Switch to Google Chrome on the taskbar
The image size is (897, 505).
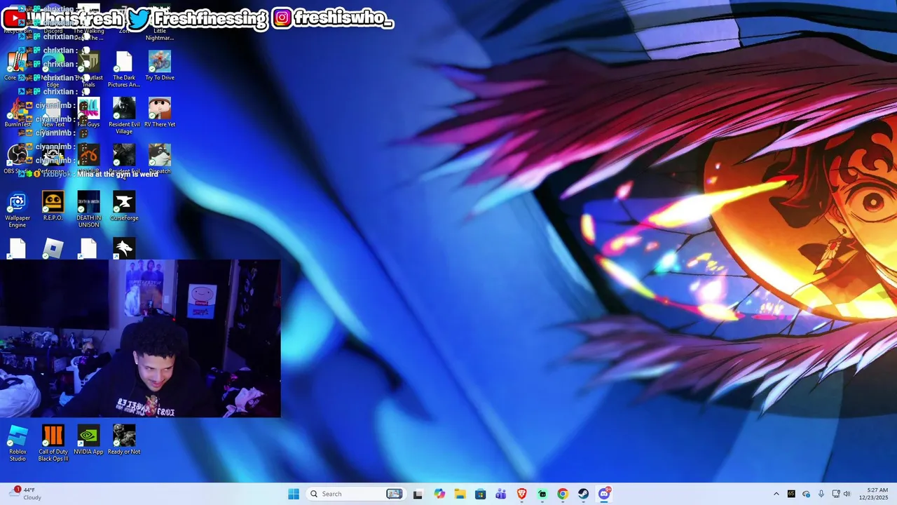point(563,494)
